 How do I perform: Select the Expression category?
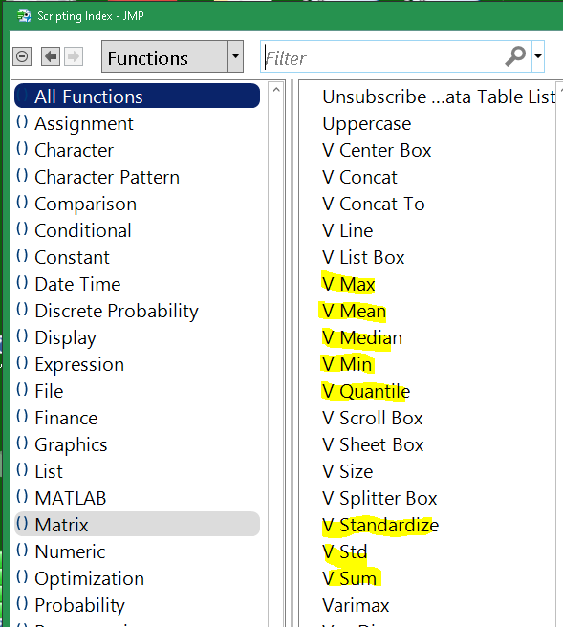coord(79,365)
